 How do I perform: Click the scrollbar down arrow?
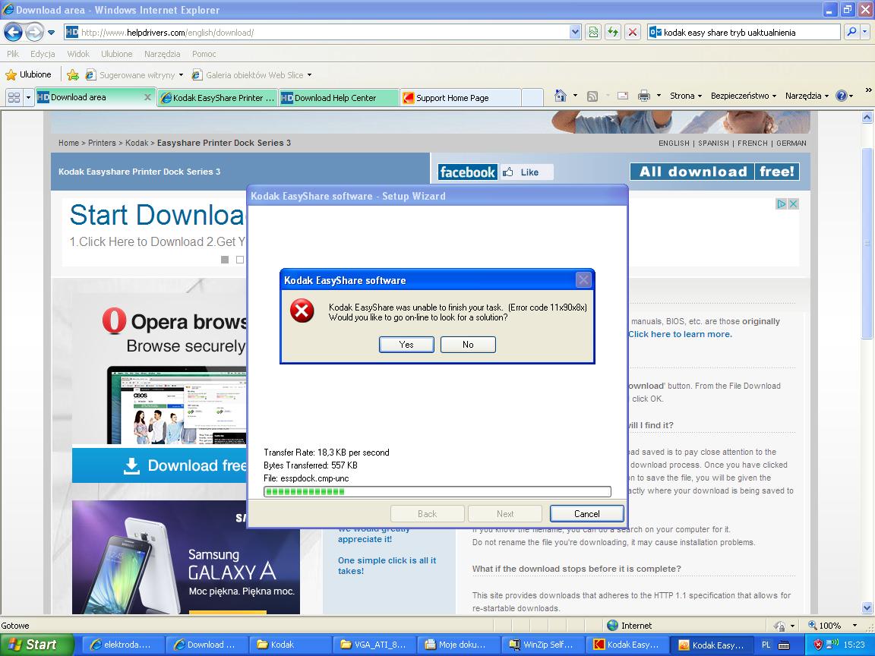pos(867,608)
